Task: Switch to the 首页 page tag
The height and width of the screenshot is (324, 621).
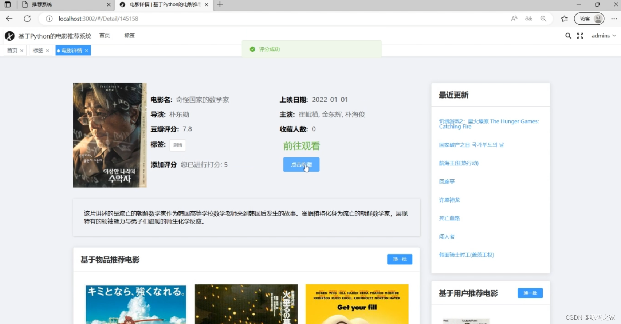Action: coord(12,51)
